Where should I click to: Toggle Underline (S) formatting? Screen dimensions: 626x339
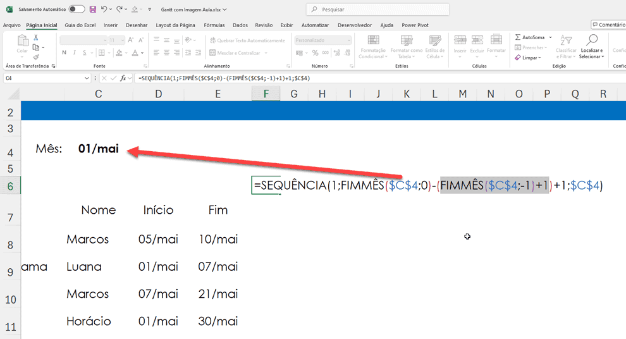pos(84,52)
